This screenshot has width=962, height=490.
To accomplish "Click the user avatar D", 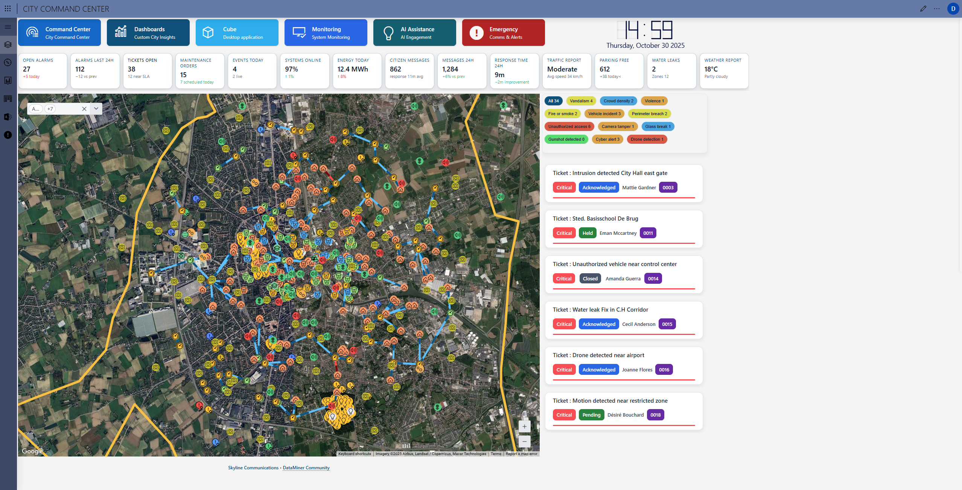I will (x=953, y=9).
